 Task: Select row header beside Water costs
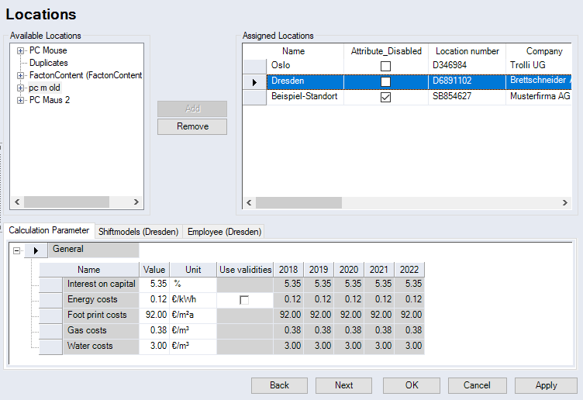pyautogui.click(x=50, y=347)
